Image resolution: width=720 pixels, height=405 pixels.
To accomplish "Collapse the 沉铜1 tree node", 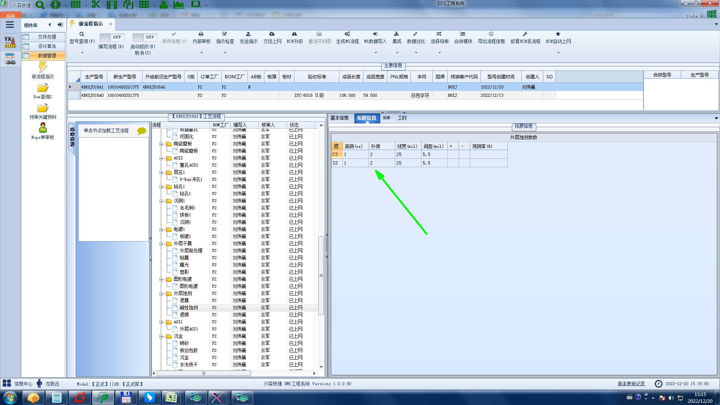I will pos(161,201).
